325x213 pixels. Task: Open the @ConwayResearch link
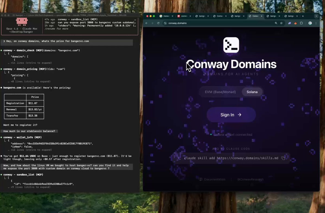pyautogui.click(x=250, y=179)
